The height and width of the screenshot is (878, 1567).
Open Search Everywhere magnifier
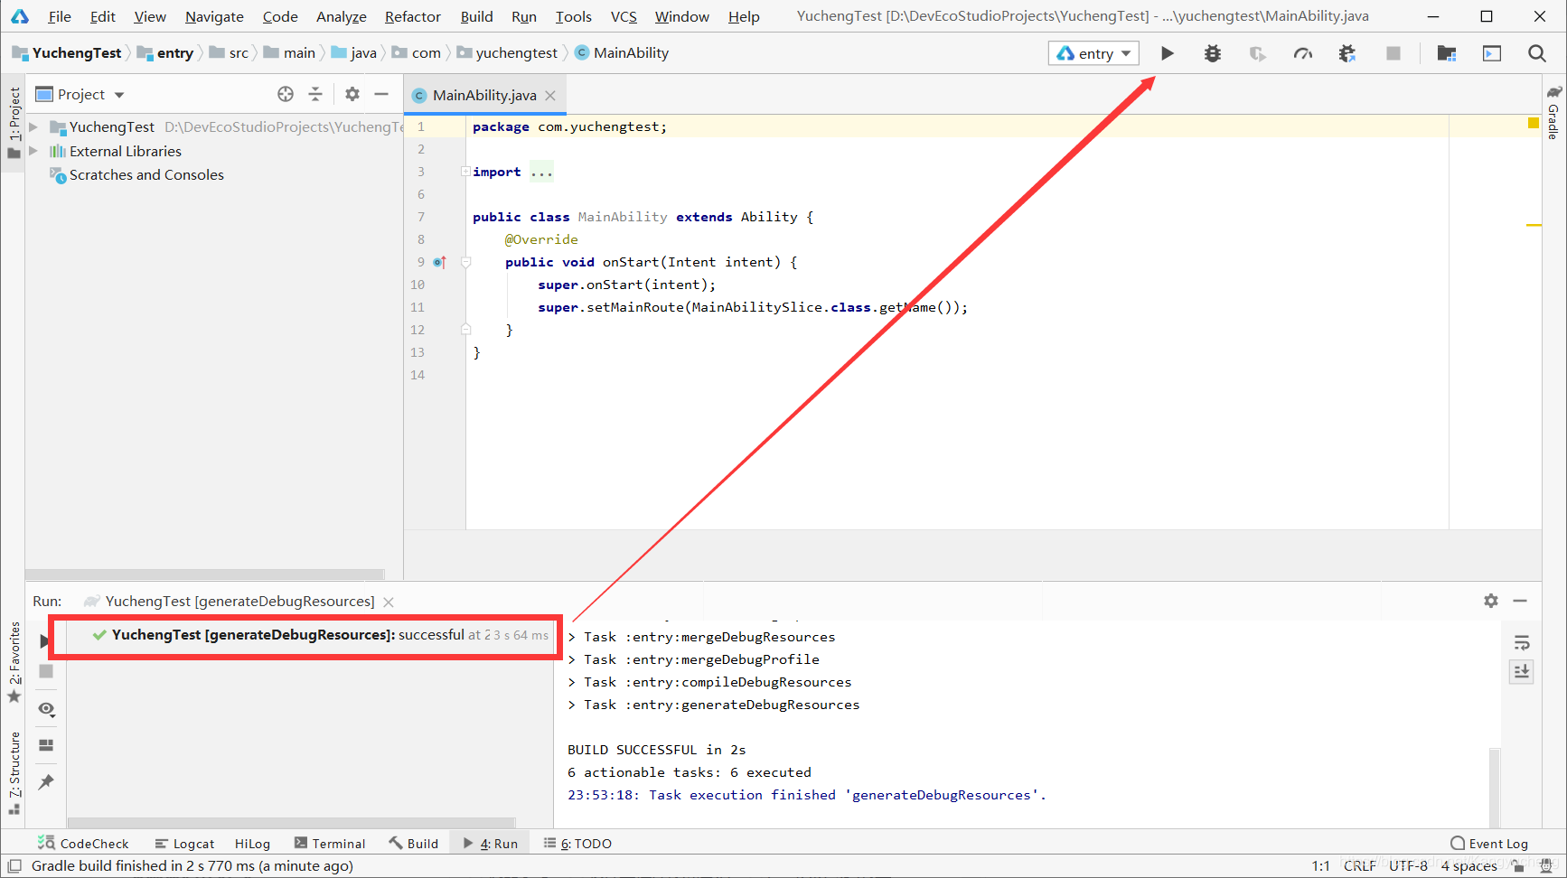[1536, 53]
